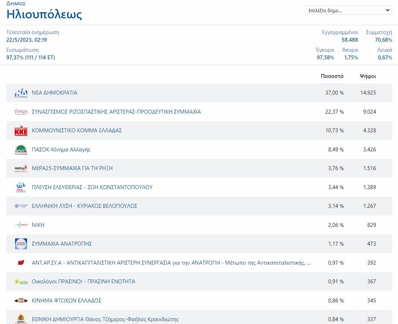Click the ΑΝΤ.ΑΡ.ΣΥ.Α red flag logo
The height and width of the screenshot is (324, 398).
[21, 263]
